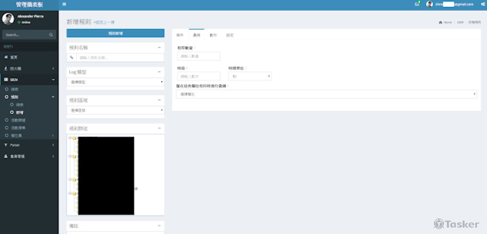This screenshot has height=234, width=487.
Task: Expand the 防火牆 sidebar menu chevron
Action: [x=53, y=68]
